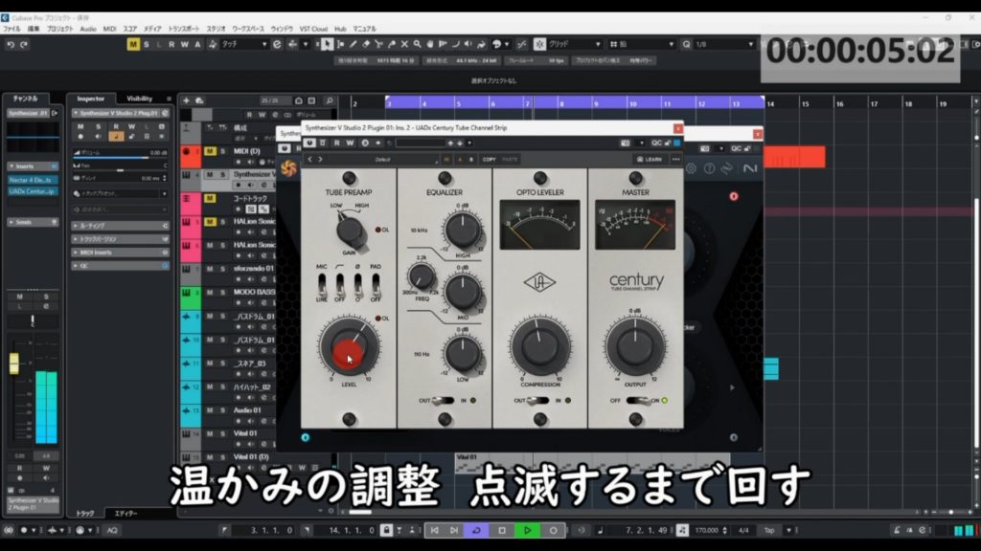
Task: Switch to the Visibility tab
Action: click(x=140, y=99)
